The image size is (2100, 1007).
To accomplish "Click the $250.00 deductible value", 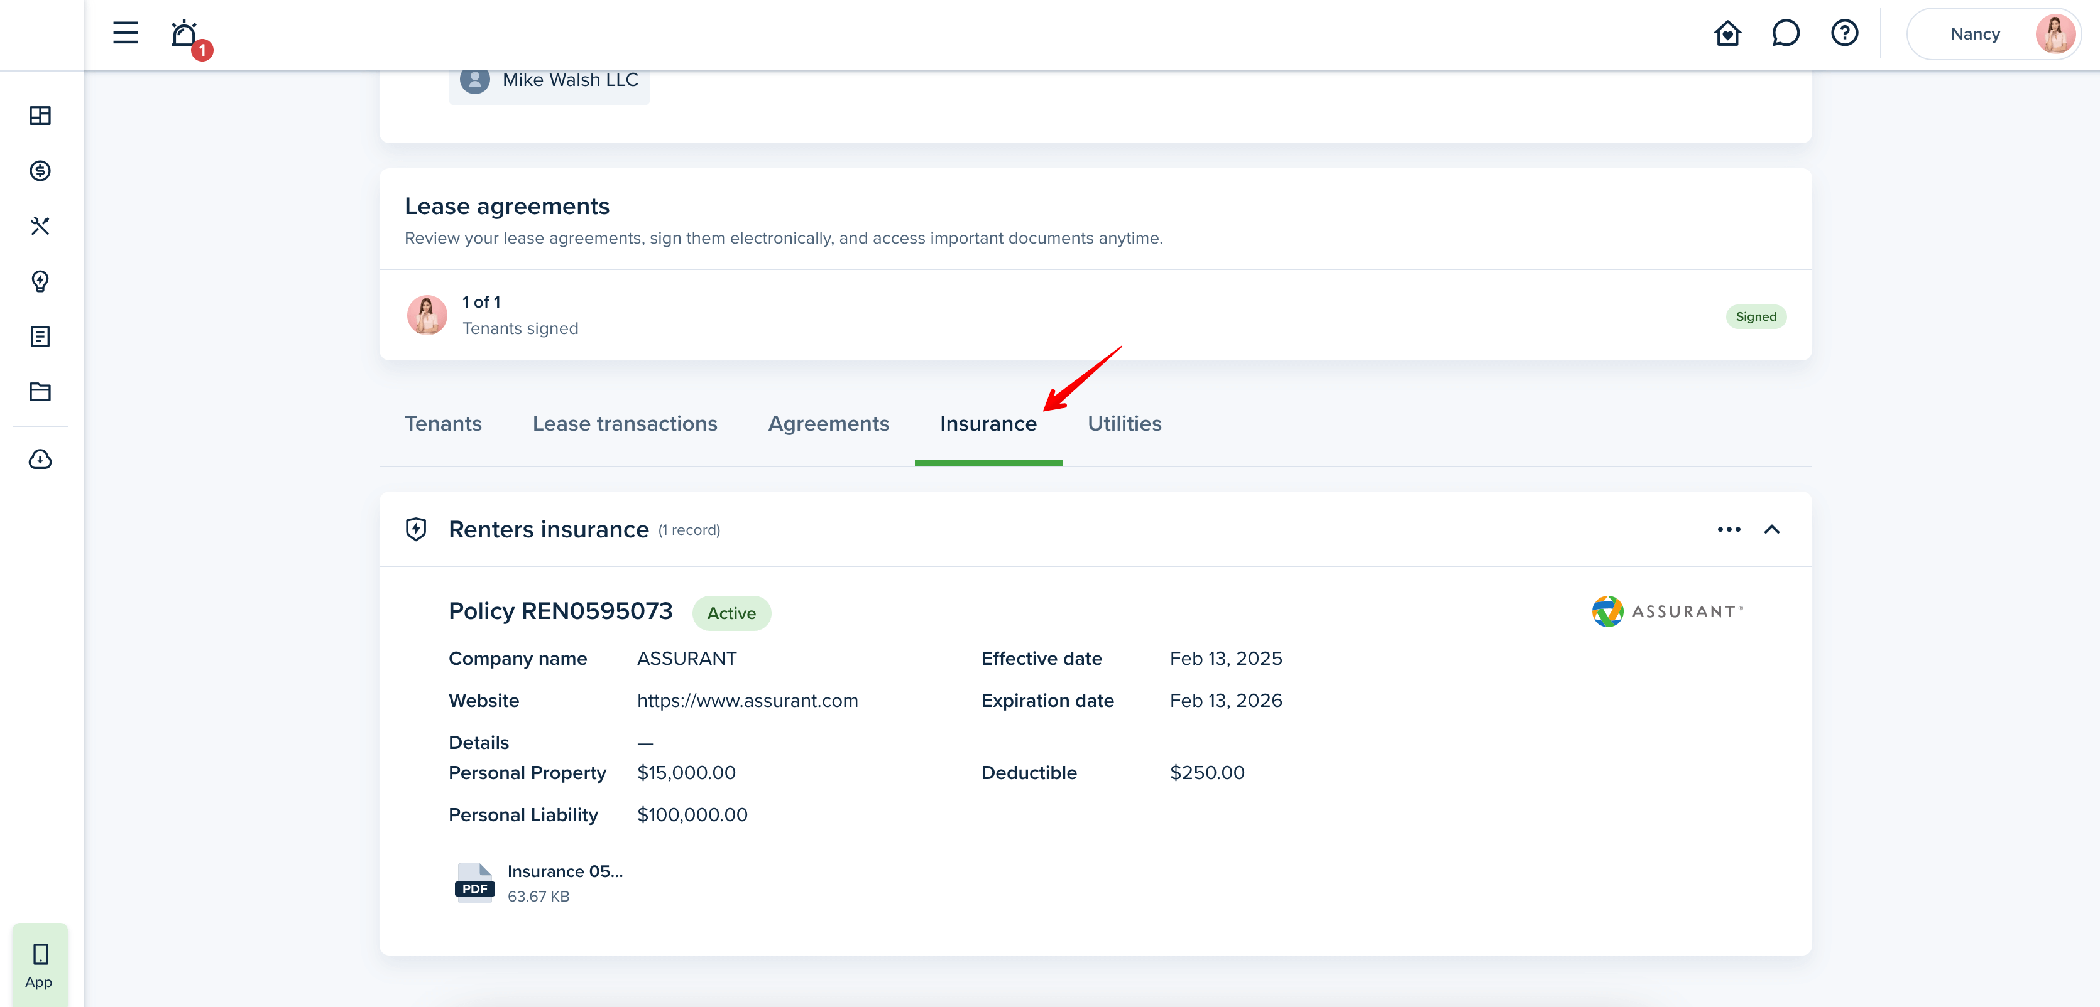I will (1207, 772).
